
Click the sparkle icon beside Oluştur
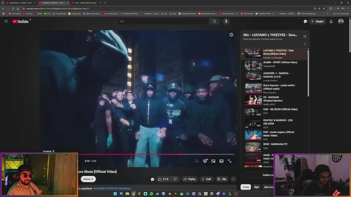pos(305,21)
